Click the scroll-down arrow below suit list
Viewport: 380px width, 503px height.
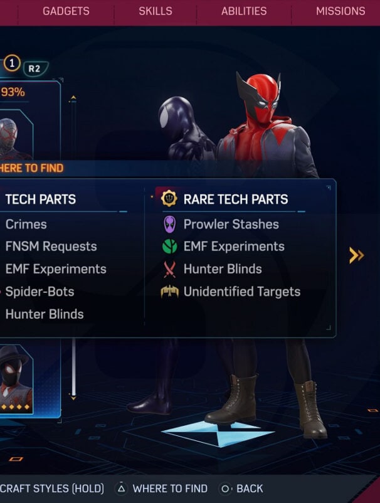73,398
